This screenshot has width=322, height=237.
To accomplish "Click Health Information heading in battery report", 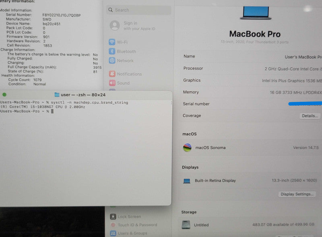I will click(x=18, y=75).
